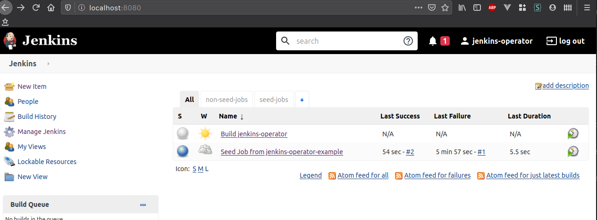
Task: Create a New View from sidebar
Action: point(33,177)
